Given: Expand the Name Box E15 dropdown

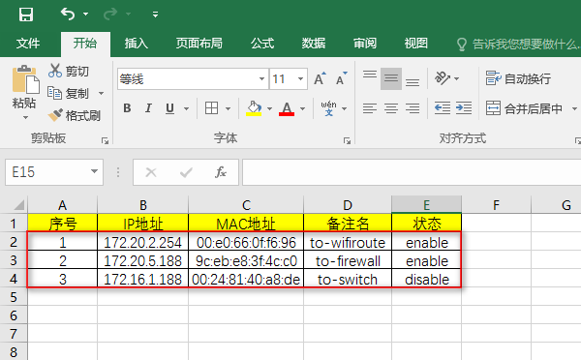Looking at the screenshot, I should point(94,171).
